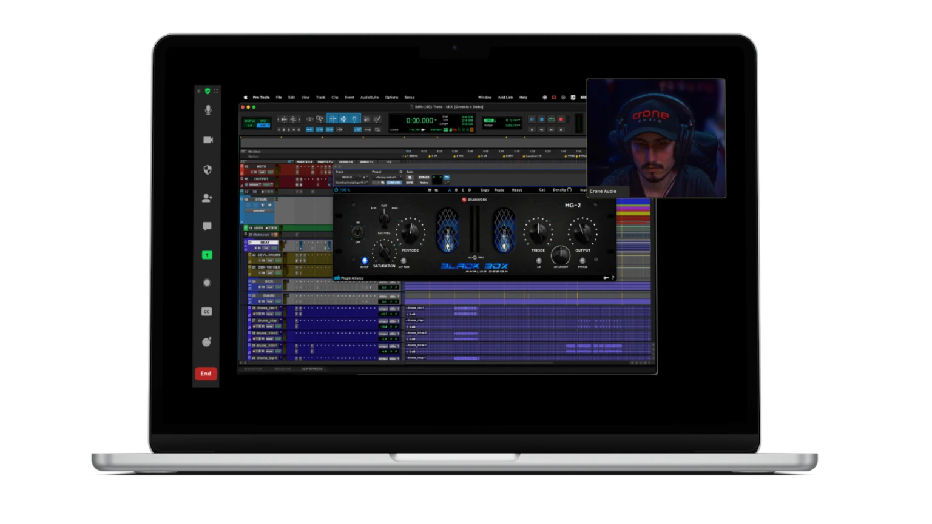The image size is (932, 524).
Task: Click the transport Stop button
Action: point(541,119)
